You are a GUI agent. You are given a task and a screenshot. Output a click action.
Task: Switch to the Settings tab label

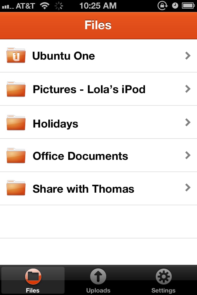click(163, 290)
